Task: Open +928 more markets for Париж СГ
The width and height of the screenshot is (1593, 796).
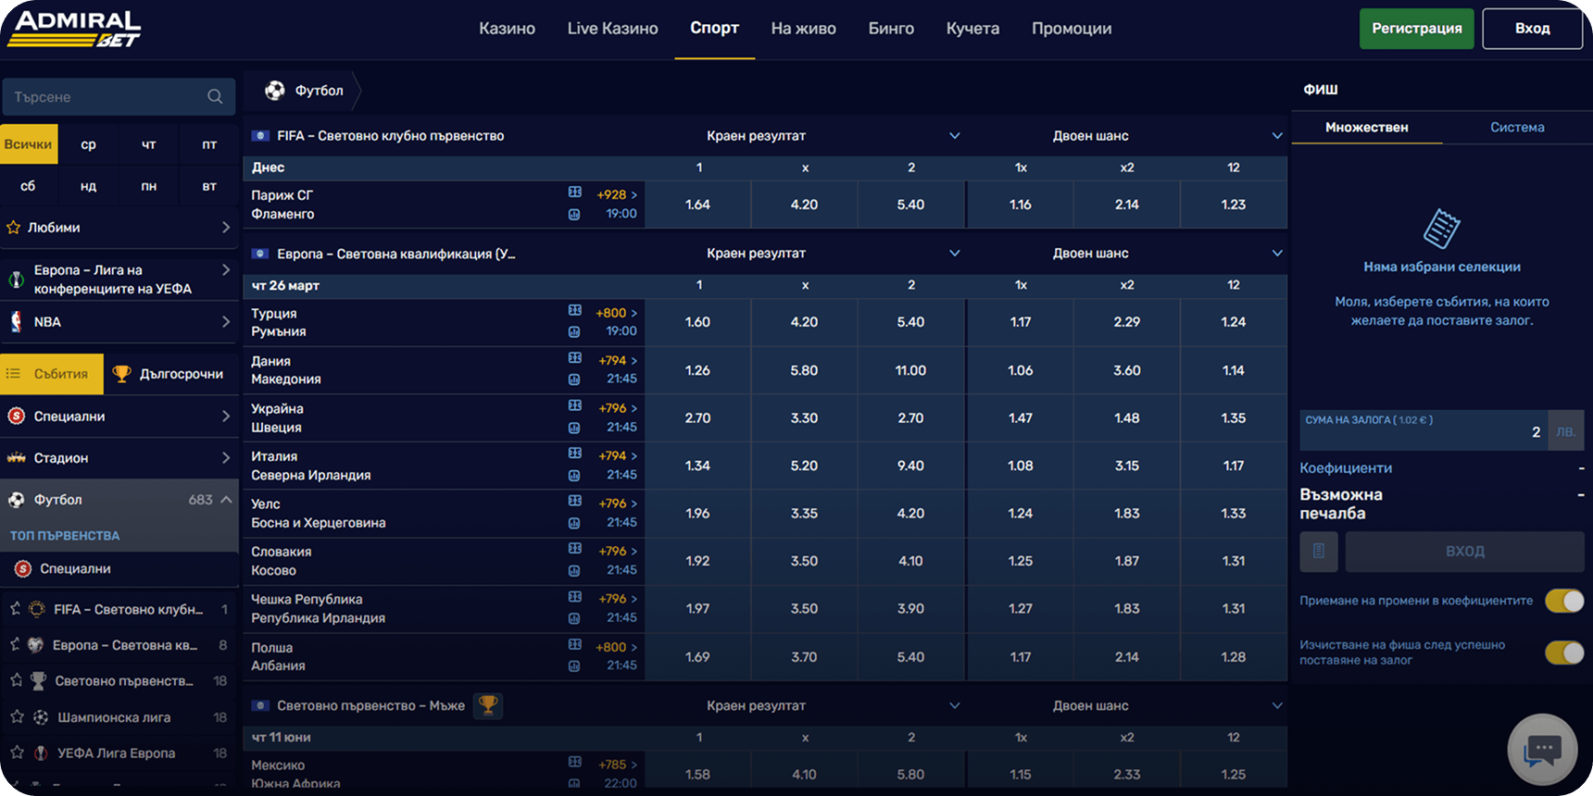Action: point(617,195)
